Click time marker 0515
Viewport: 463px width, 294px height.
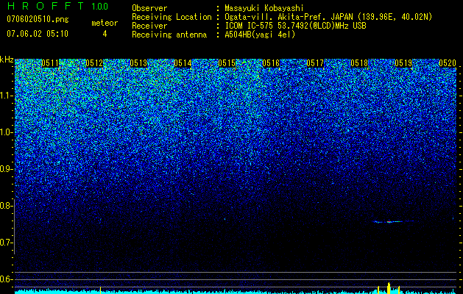tap(227, 63)
